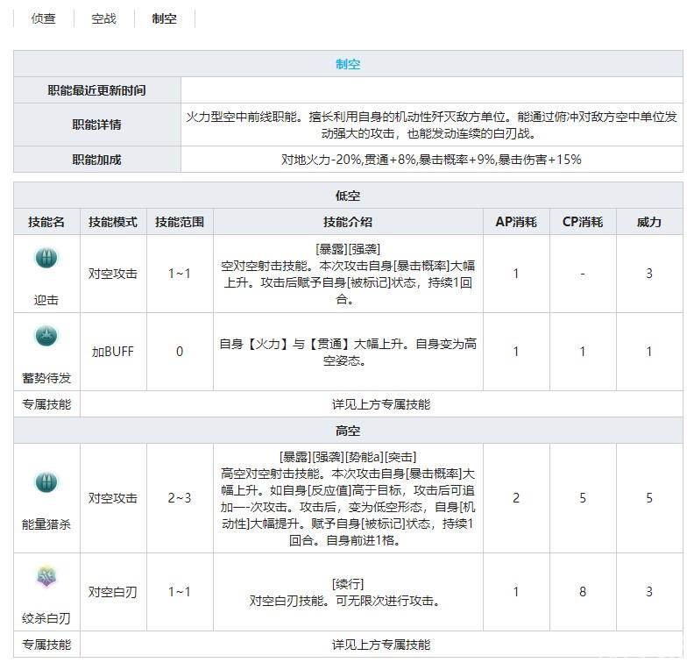Switch to the 侦查 tab

point(44,18)
